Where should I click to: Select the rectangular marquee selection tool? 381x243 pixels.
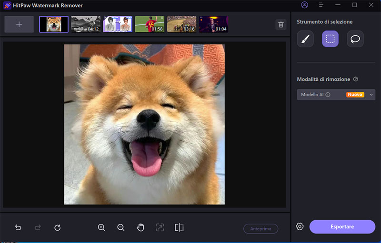[330, 39]
